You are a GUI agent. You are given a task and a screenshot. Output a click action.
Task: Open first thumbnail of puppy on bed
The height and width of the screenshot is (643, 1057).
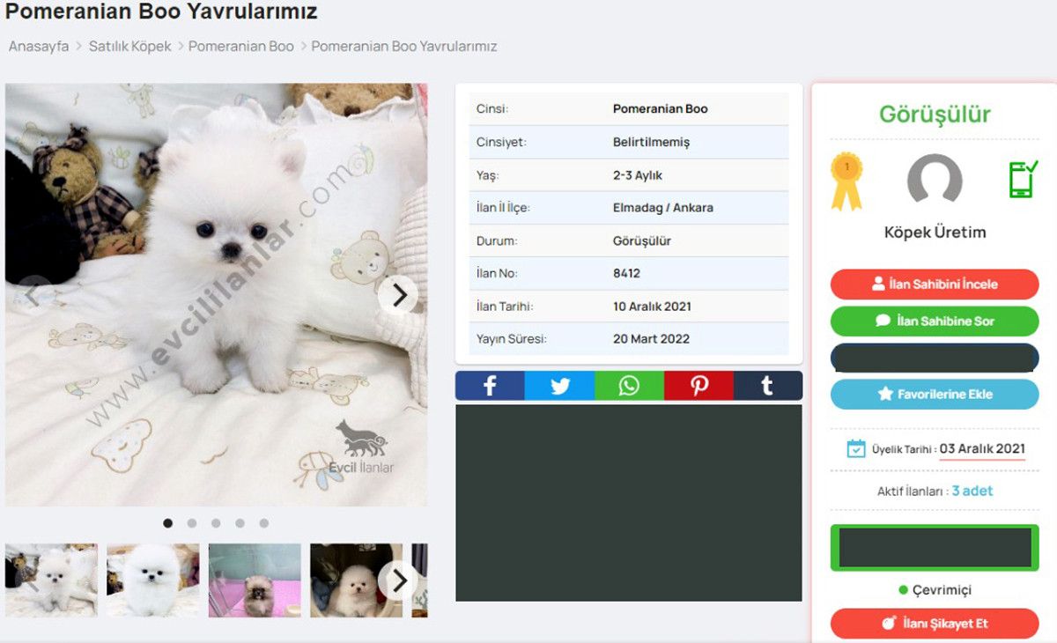tap(51, 580)
